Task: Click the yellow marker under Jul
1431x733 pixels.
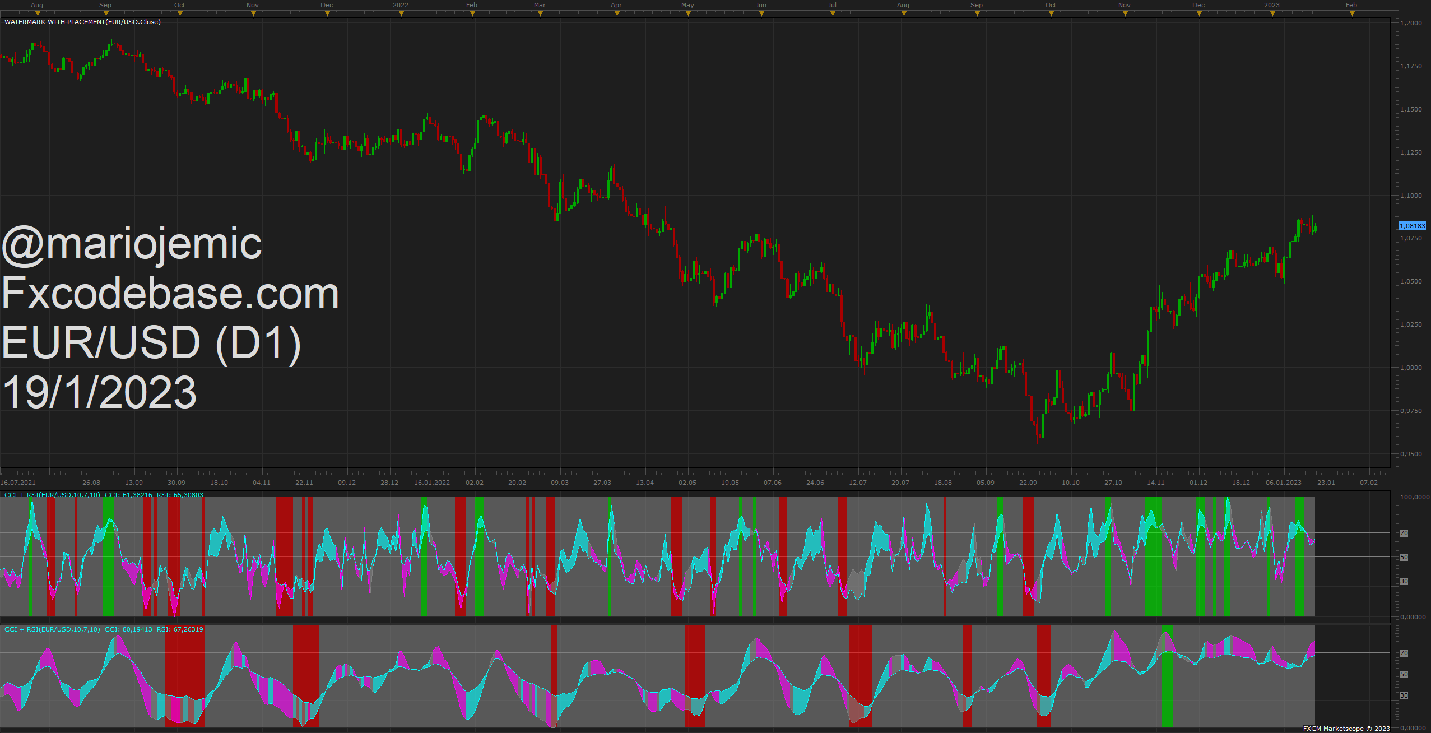Action: point(833,13)
